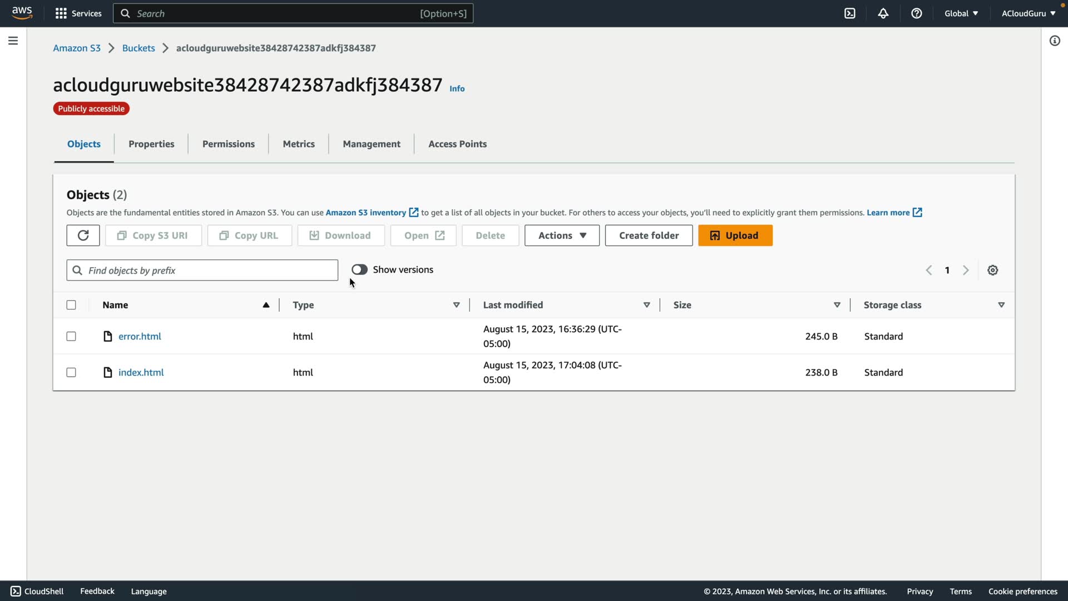Expand the Actions dropdown
This screenshot has height=601, width=1068.
point(562,235)
